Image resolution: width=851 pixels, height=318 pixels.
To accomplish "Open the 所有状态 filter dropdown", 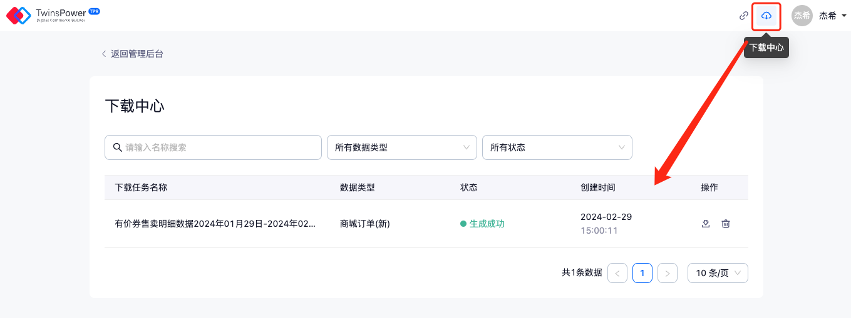I will (x=557, y=147).
